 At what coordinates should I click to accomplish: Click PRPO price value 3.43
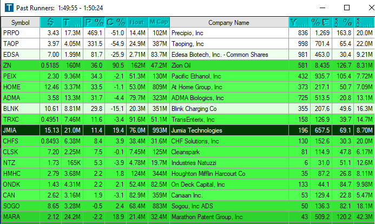tap(53, 33)
